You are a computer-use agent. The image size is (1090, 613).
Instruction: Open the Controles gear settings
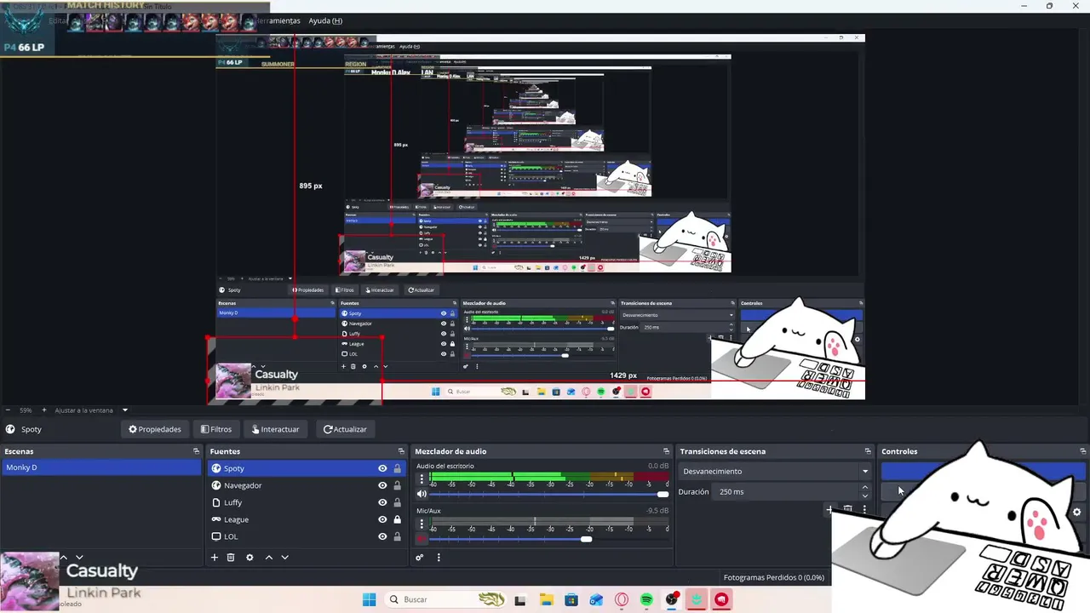point(1076,513)
